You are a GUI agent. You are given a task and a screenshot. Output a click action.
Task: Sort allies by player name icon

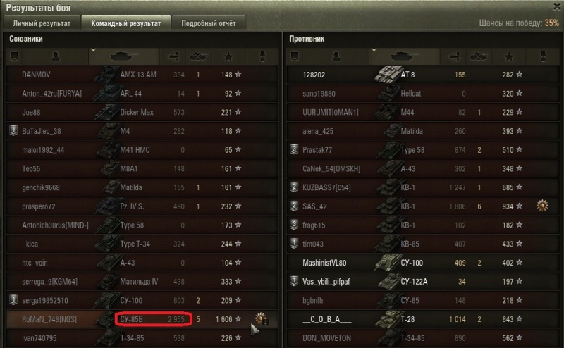56,56
